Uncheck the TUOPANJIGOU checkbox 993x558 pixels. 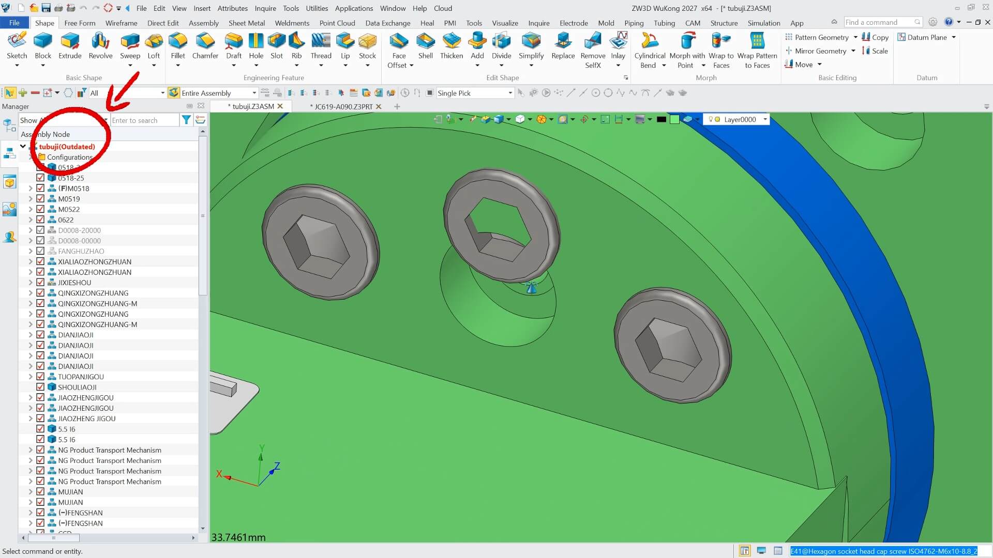point(40,376)
